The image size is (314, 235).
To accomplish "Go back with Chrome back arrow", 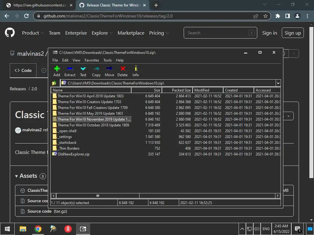I will click(x=7, y=16).
